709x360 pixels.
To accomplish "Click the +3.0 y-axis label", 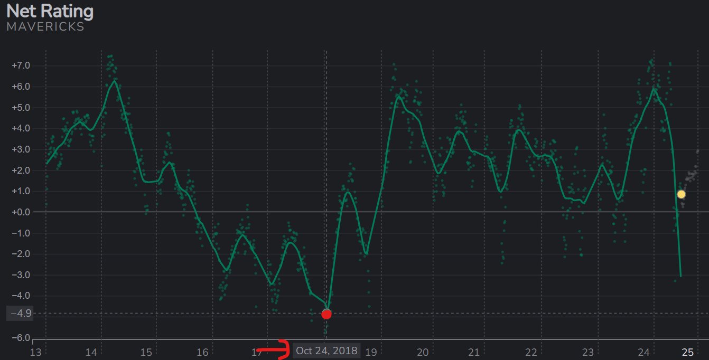I will (x=21, y=149).
